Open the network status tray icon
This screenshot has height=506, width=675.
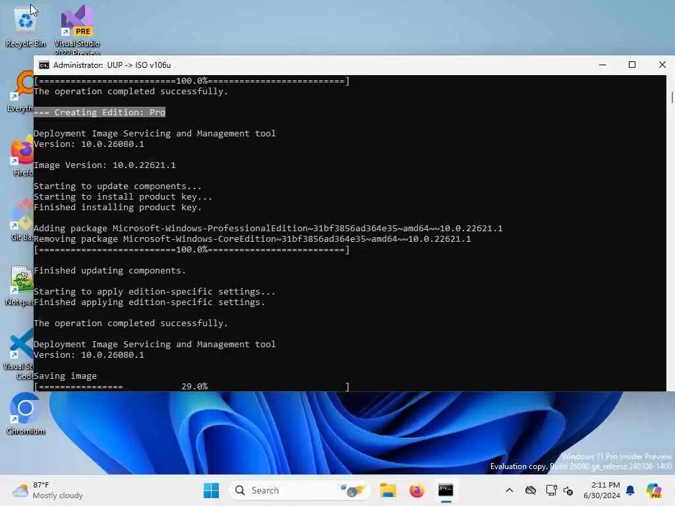tap(550, 490)
